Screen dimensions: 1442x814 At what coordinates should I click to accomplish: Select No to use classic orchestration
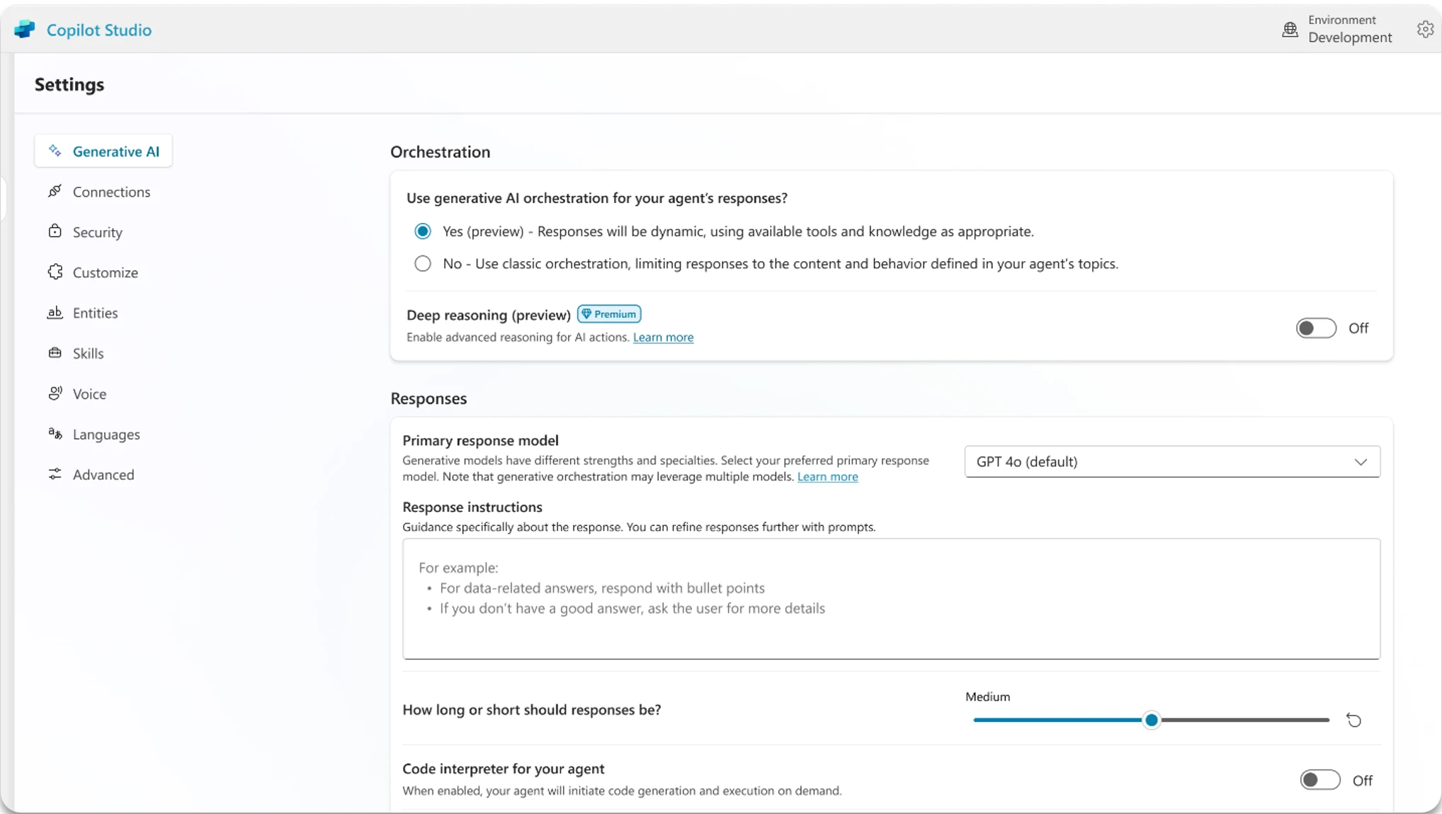(x=423, y=263)
